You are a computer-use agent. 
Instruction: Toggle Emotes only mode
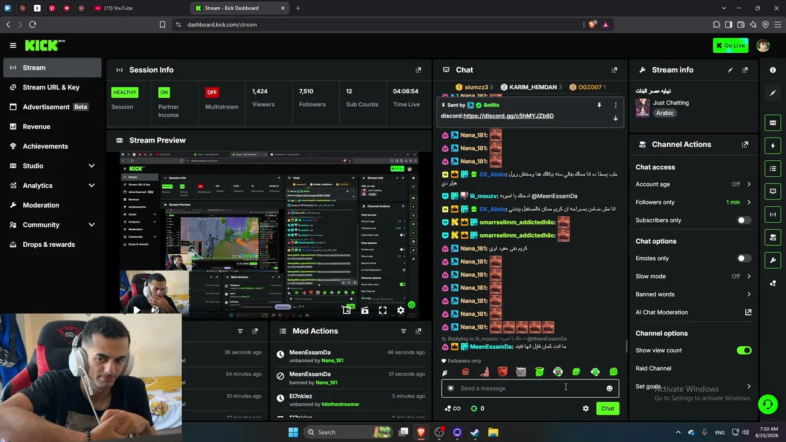(x=744, y=258)
